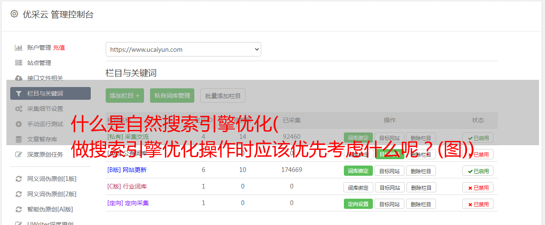Select the 栏目与关键词 sidebar item
The image size is (545, 225).
pos(50,93)
